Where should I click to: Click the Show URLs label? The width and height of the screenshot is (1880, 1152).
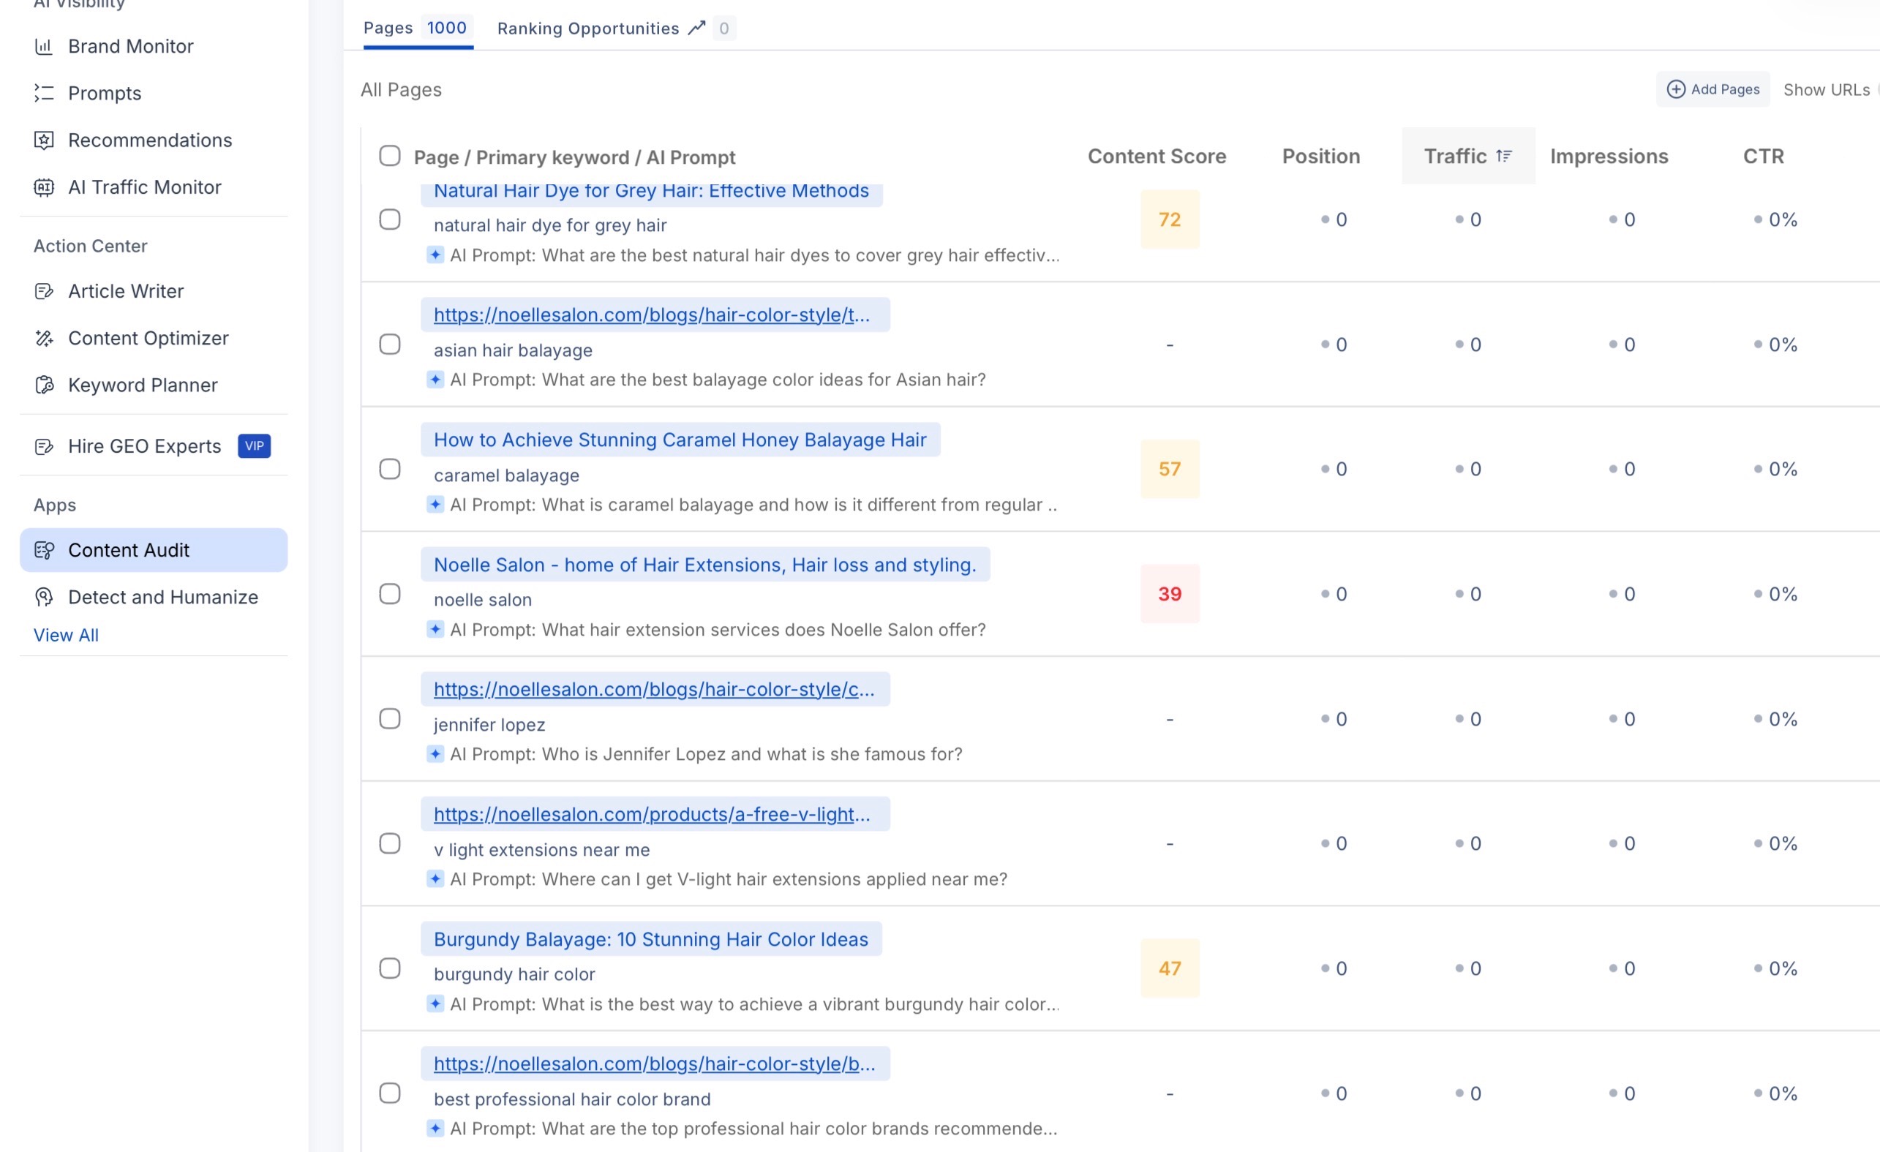tap(1826, 90)
